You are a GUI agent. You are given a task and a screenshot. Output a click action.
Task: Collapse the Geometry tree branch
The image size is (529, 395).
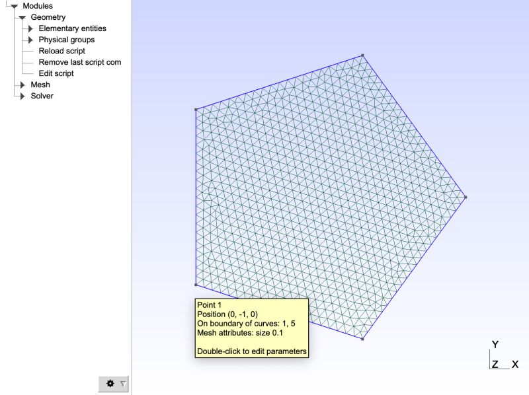(22, 17)
